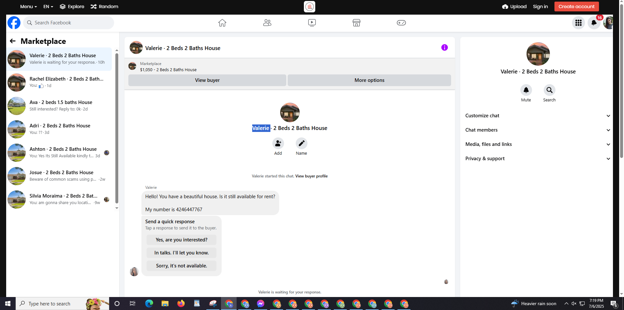This screenshot has height=310, width=624.
Task: Click the Explore layers icon in top bar
Action: point(63,6)
